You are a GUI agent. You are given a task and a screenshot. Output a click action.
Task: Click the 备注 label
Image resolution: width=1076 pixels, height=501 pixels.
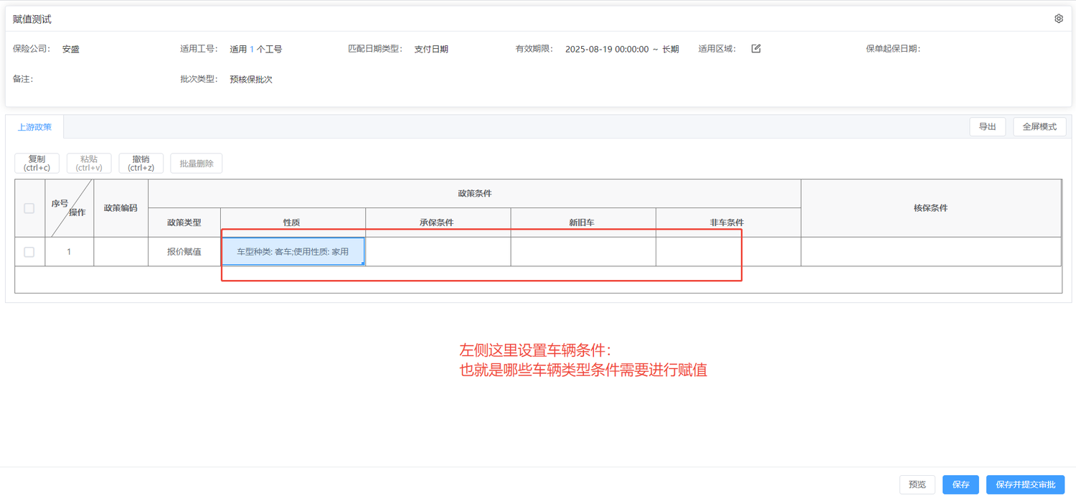(x=23, y=79)
